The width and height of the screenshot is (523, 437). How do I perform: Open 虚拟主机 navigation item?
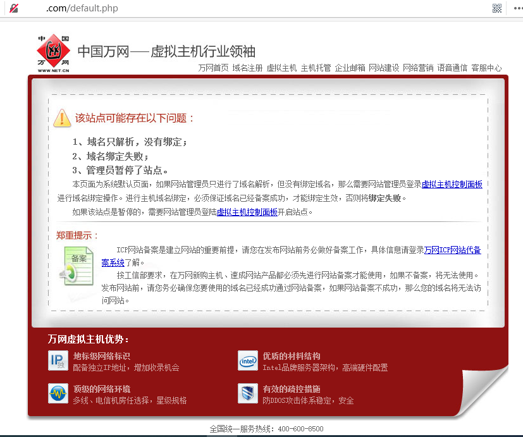tap(281, 68)
